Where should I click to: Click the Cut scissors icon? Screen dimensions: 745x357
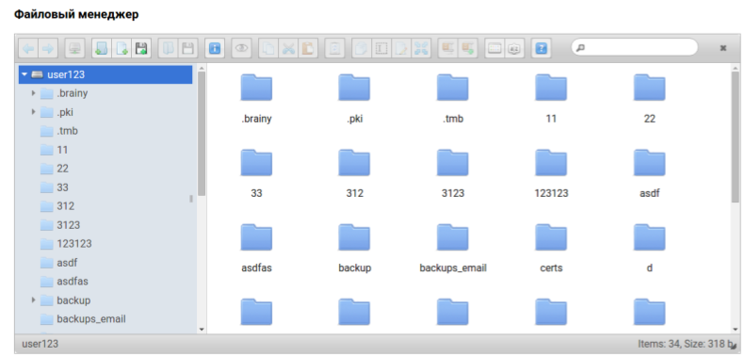288,48
